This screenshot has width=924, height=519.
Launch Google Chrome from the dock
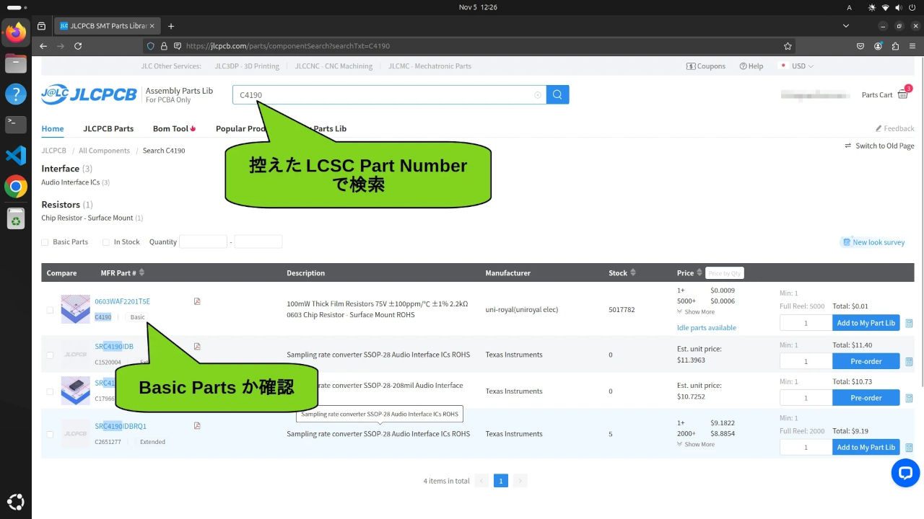[x=16, y=187]
